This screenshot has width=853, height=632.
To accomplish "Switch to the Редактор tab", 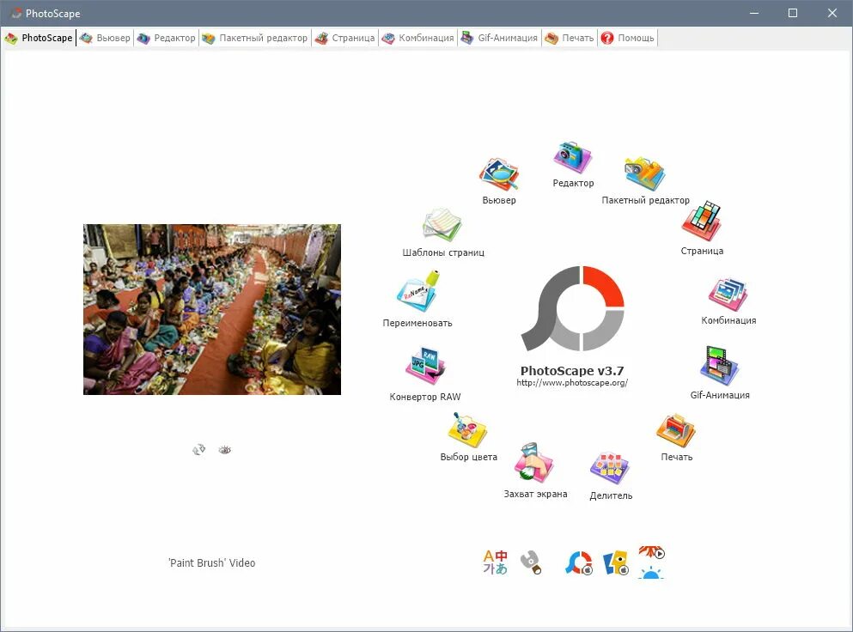I will [x=166, y=38].
